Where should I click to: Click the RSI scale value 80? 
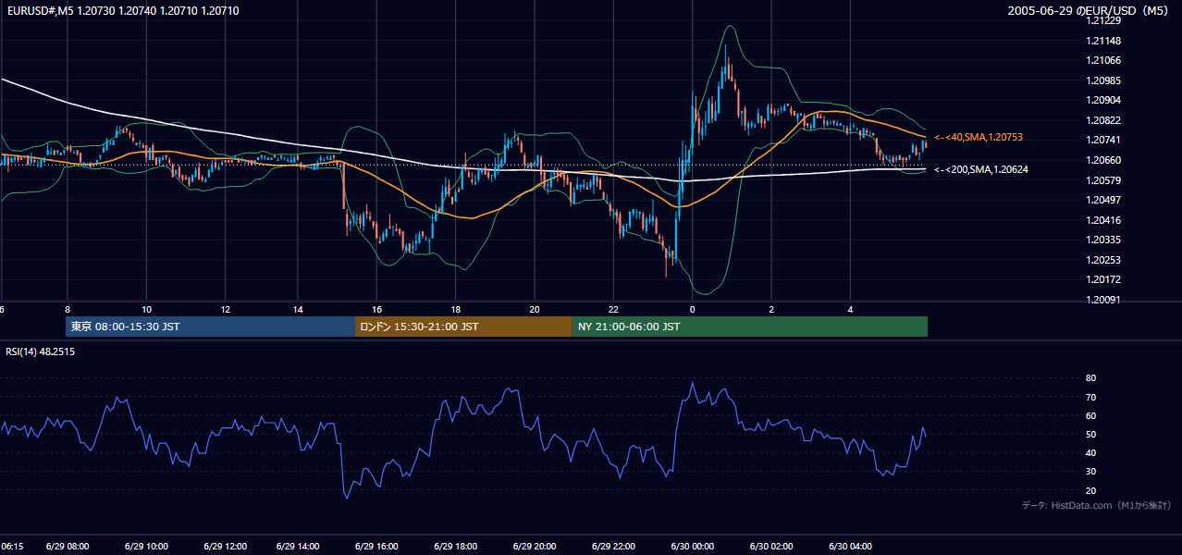[1090, 378]
